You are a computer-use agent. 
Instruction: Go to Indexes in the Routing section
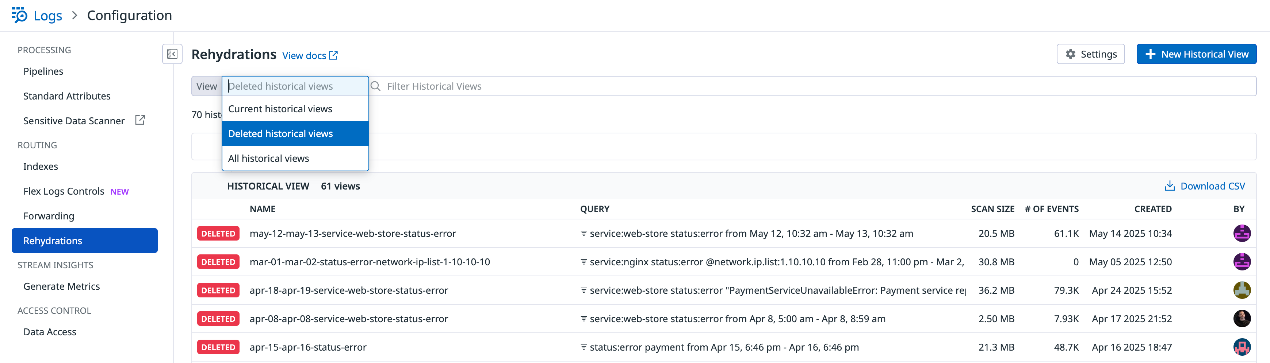point(41,167)
